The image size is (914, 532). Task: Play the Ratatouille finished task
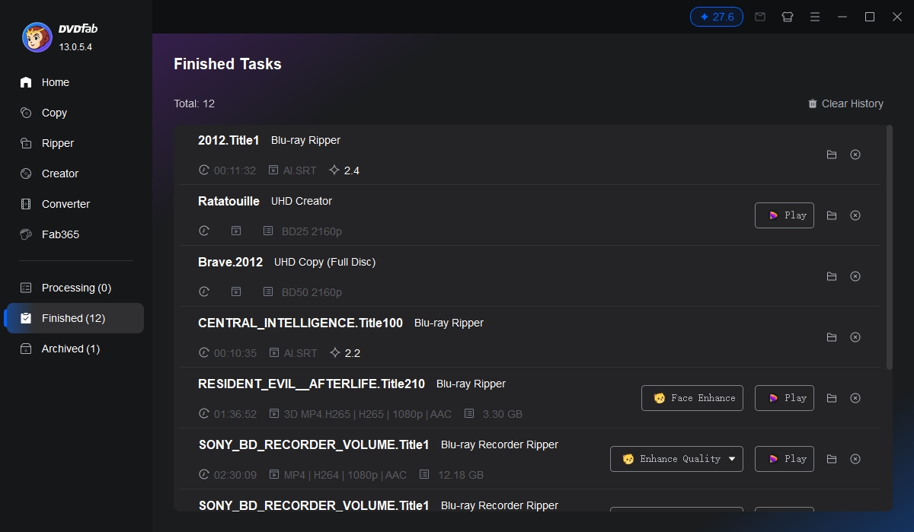click(x=785, y=215)
